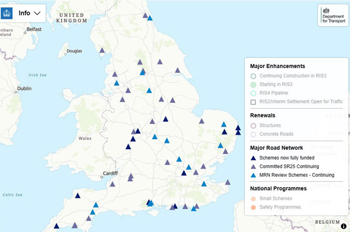Screen dimensions: 350x232
Task: Toggle Safety Programmes legend circle
Action: pyautogui.click(x=253, y=207)
